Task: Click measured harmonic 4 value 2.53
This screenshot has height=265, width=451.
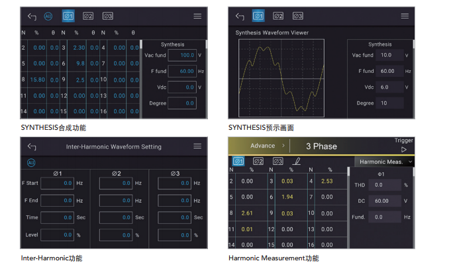Action: click(327, 182)
